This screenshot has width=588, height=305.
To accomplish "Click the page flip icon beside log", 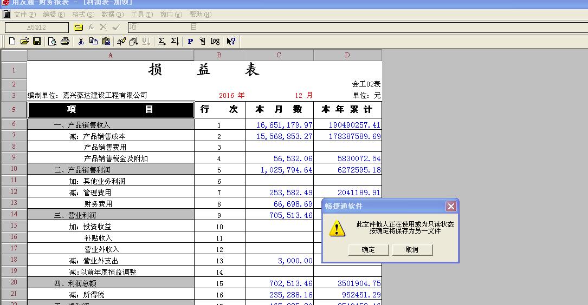I will point(203,41).
